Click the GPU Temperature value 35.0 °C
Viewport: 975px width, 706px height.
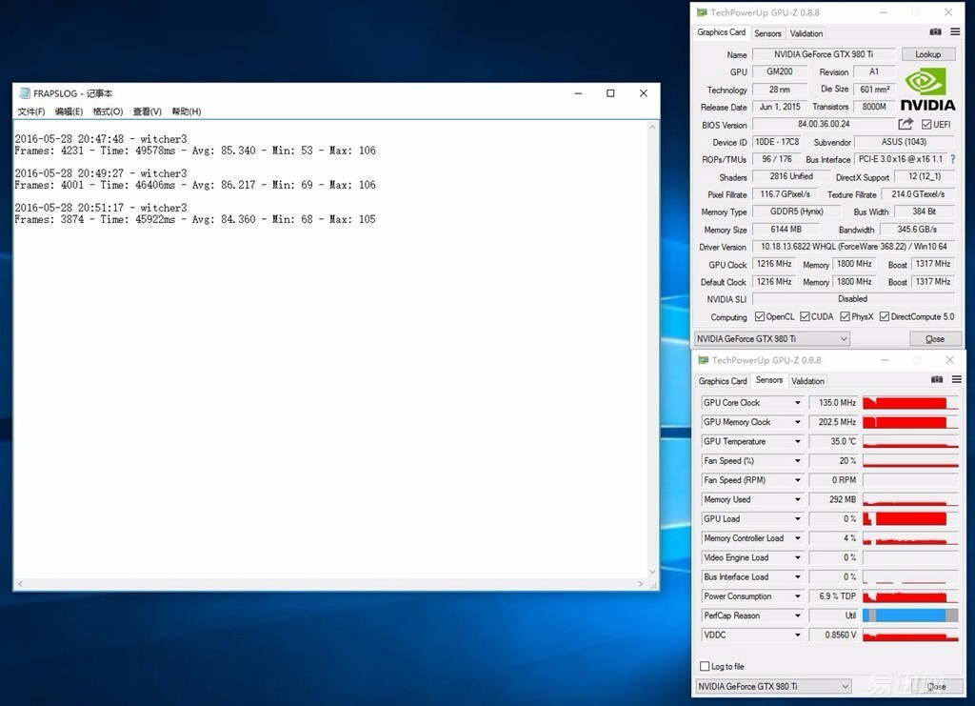[x=833, y=442]
